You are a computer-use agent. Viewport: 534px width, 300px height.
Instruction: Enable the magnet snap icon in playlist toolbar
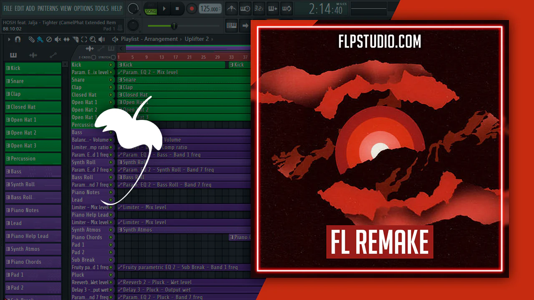[18, 39]
